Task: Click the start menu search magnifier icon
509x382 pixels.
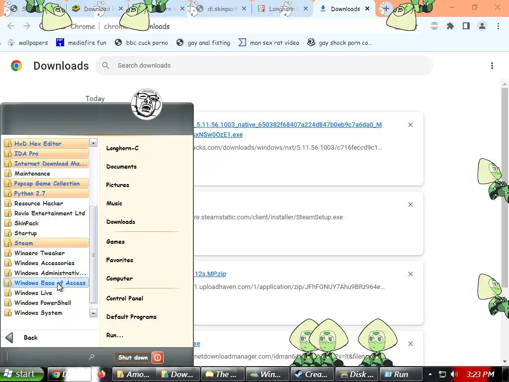Action: pos(91,357)
